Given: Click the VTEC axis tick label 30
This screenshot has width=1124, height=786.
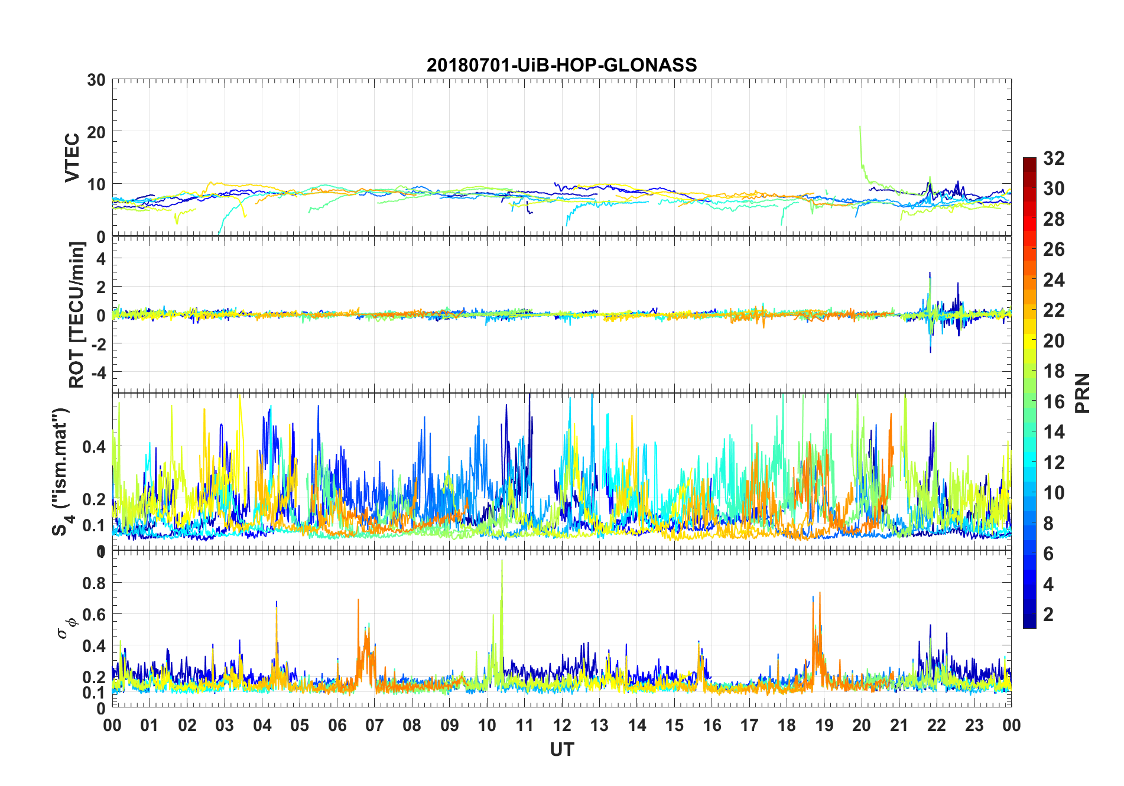Looking at the screenshot, I should 96,80.
